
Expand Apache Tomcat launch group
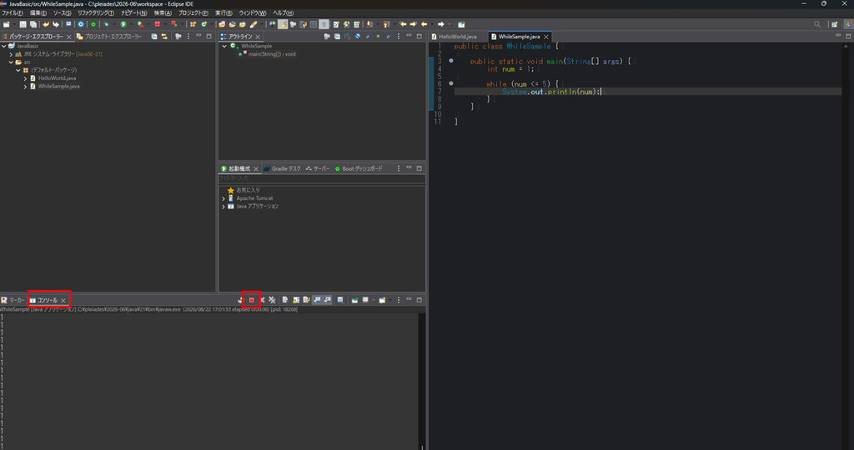224,198
